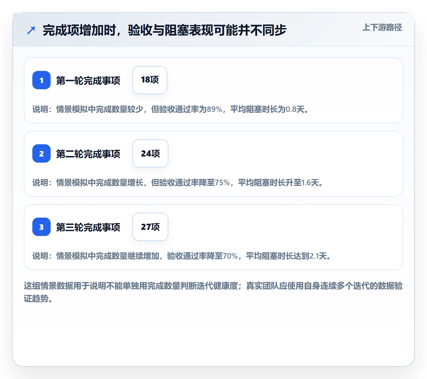
Task: Click the note mentioning 验收通过率降至70%
Action: tap(182, 256)
